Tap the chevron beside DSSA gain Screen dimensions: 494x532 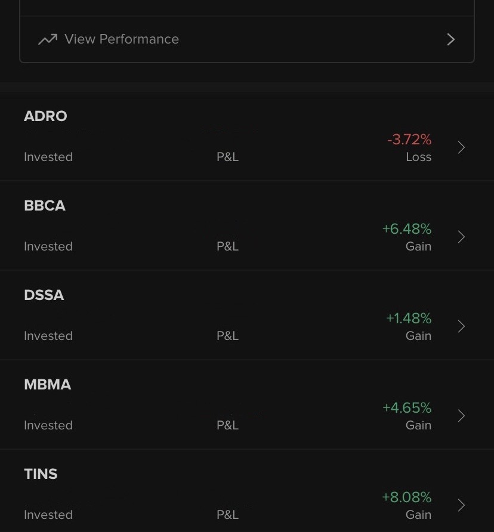pos(461,327)
